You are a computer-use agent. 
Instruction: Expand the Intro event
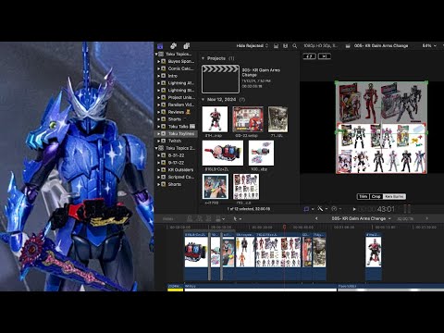159,76
